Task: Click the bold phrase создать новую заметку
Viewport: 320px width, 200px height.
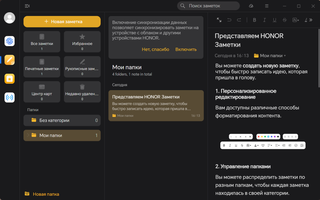Action: tap(271, 66)
